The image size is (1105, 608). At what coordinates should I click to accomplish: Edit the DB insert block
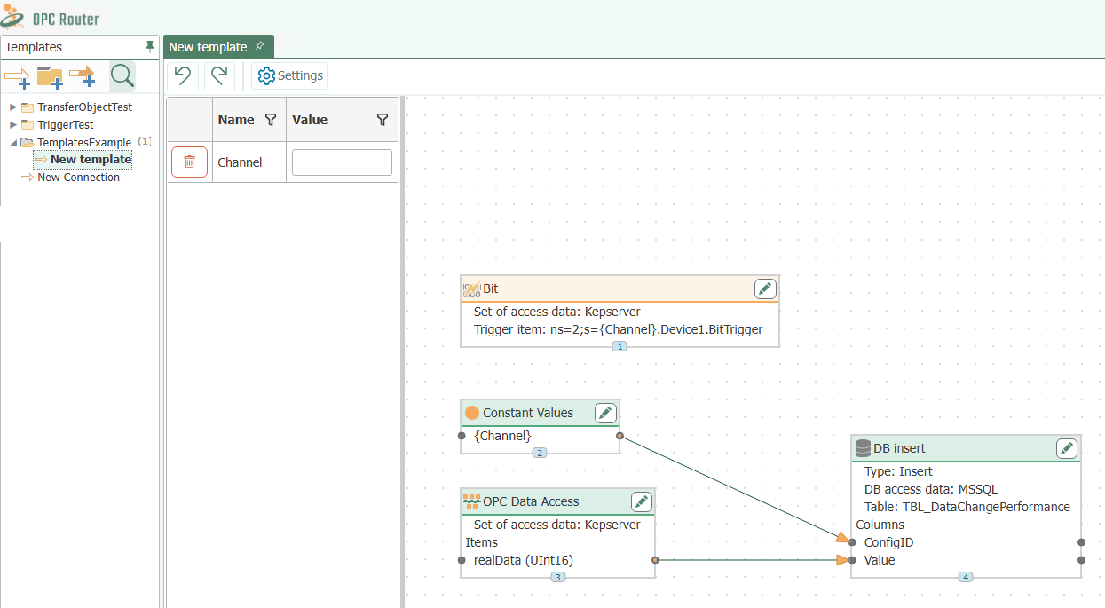[x=1067, y=448]
